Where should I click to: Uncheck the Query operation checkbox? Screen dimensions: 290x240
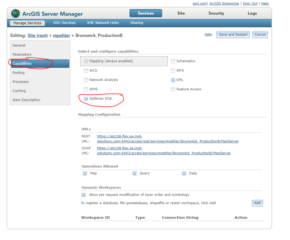135,173
